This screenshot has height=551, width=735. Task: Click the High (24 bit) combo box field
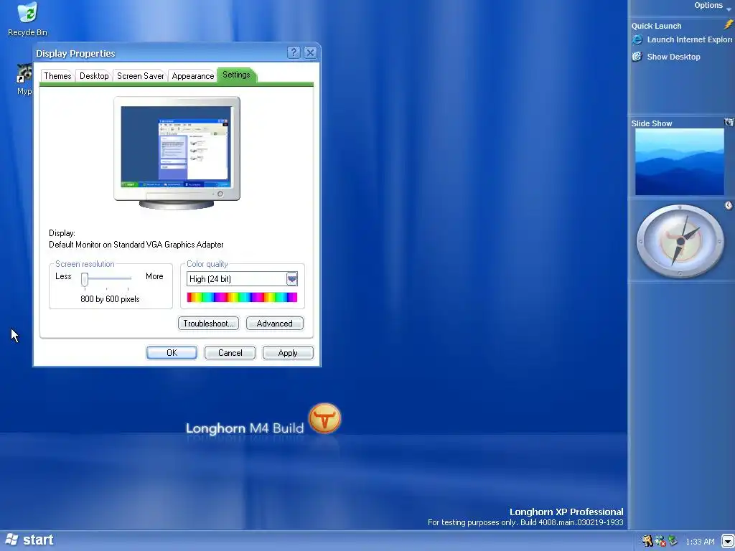coord(242,279)
